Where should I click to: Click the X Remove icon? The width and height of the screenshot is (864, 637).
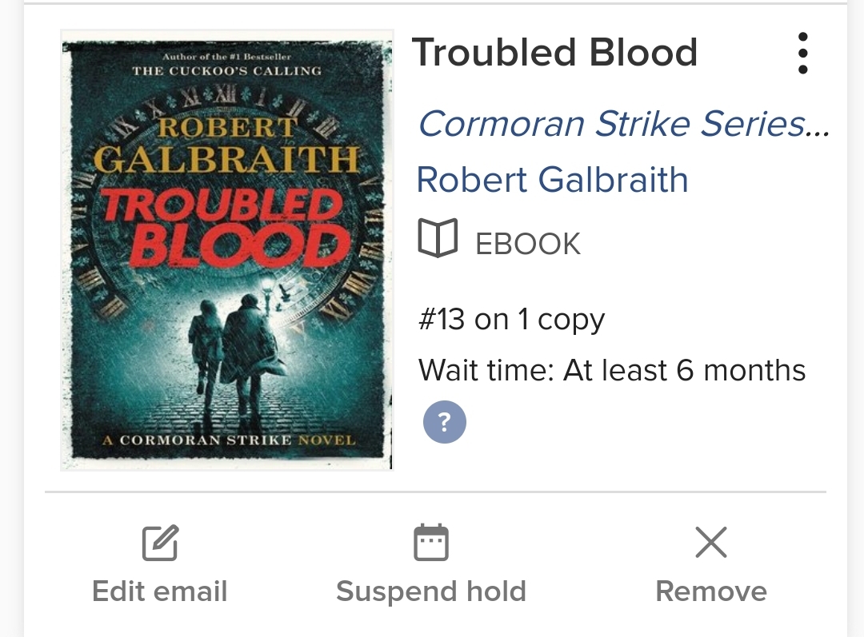point(711,543)
